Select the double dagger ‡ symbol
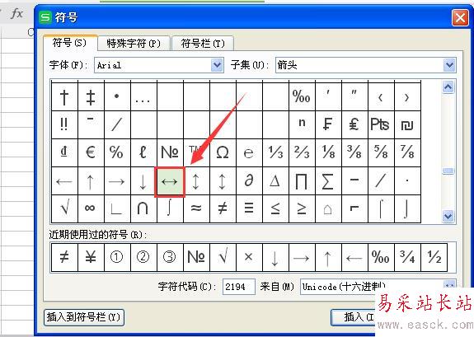 [91, 97]
